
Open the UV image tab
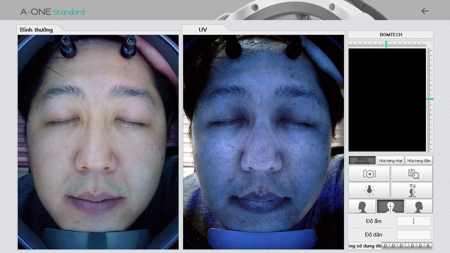(202, 30)
